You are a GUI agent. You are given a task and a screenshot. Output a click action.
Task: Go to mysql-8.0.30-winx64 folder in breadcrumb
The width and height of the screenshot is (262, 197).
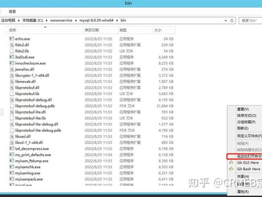[96, 20]
